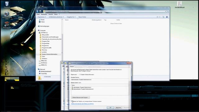The width and height of the screenshot is (199, 112).
Task: Toggle the preview pane icon in Explorer
Action: [163, 17]
